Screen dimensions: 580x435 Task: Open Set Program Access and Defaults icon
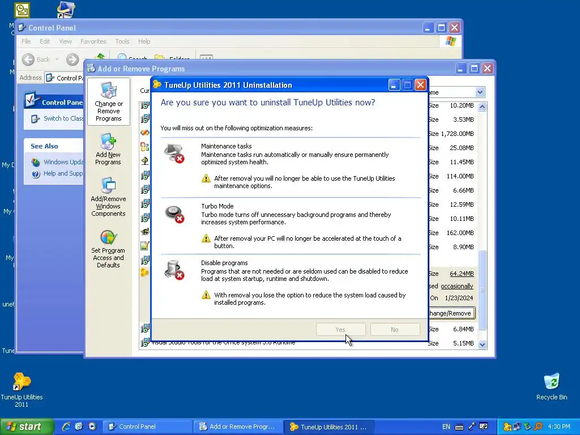(x=108, y=249)
